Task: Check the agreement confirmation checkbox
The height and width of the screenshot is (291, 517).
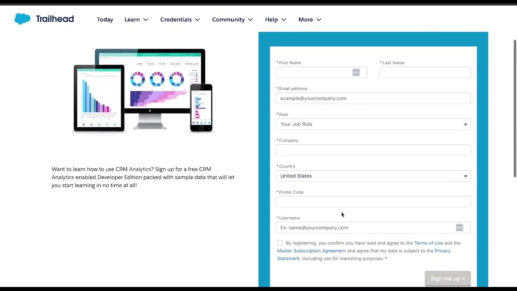Action: pyautogui.click(x=280, y=243)
